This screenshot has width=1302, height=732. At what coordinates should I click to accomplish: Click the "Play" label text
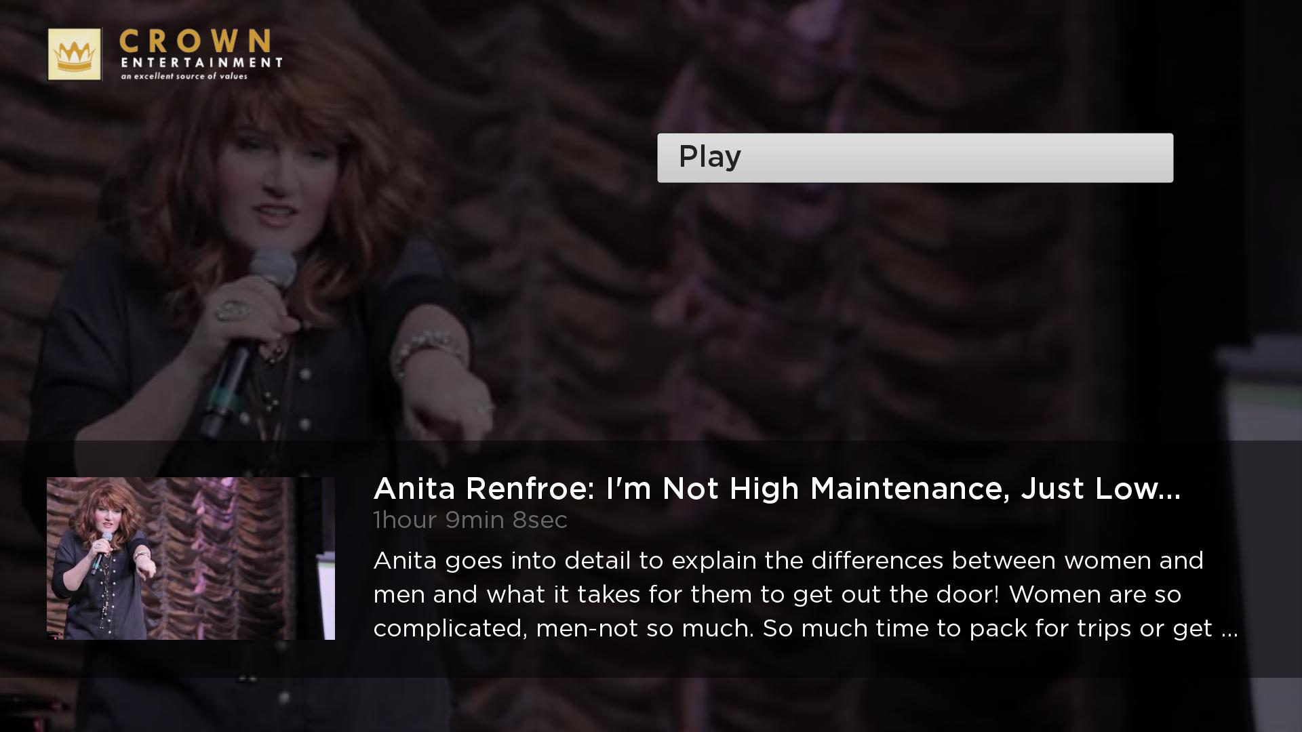(x=710, y=157)
